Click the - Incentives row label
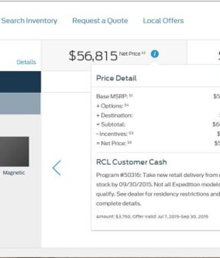 [112, 134]
